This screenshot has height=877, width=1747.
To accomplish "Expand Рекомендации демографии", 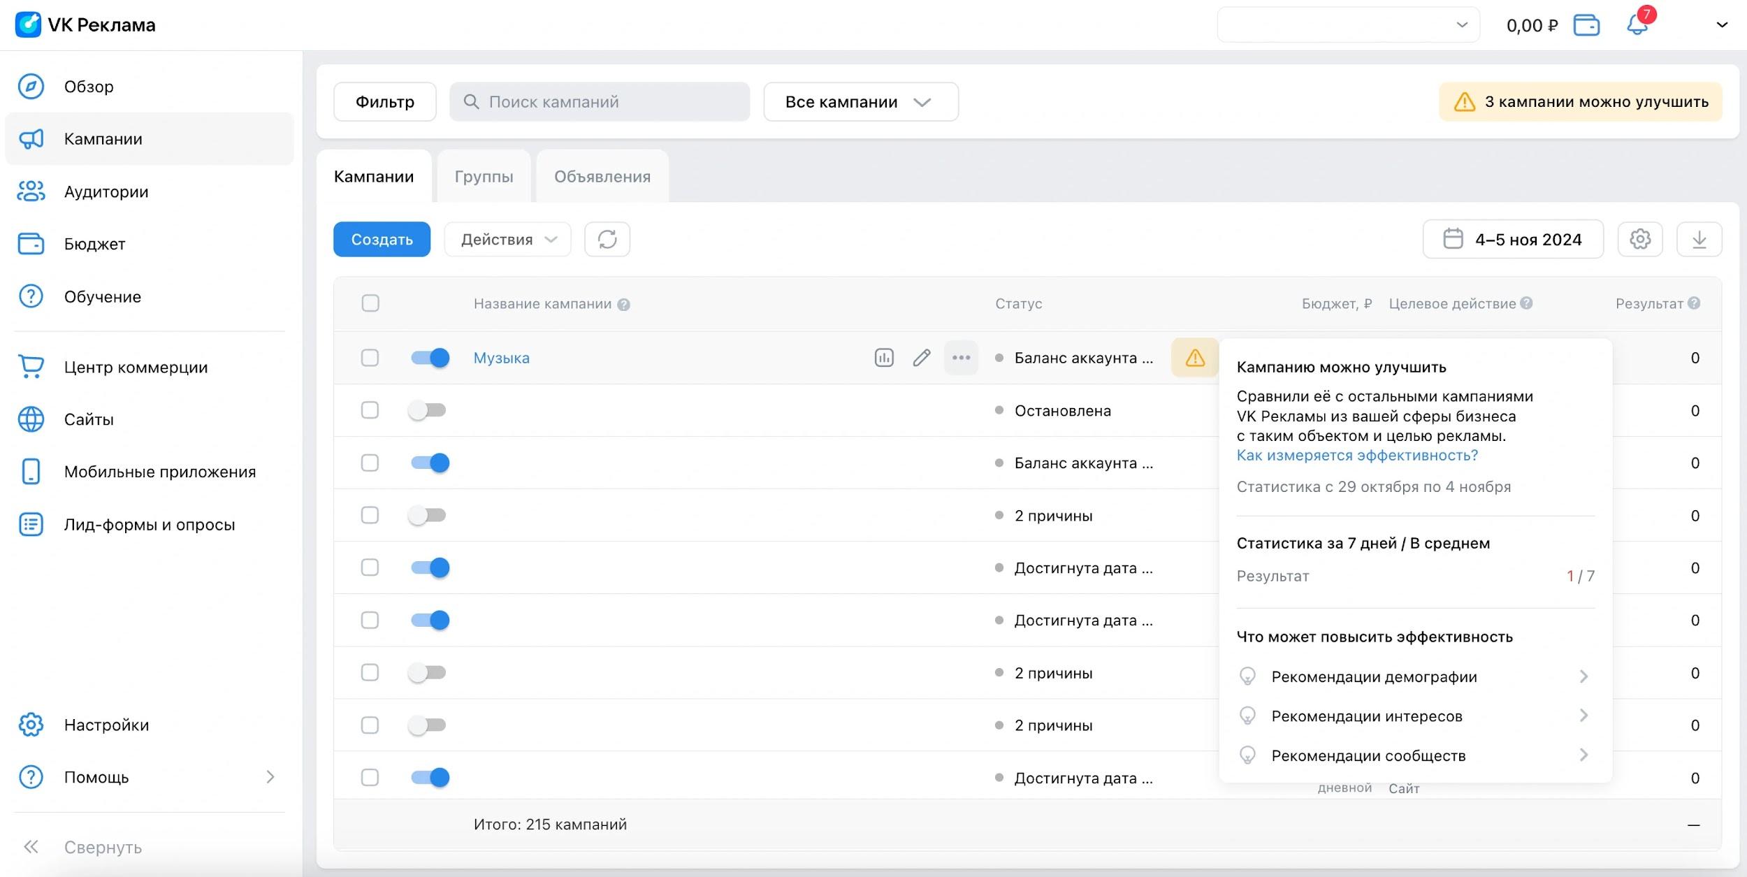I will click(1415, 676).
